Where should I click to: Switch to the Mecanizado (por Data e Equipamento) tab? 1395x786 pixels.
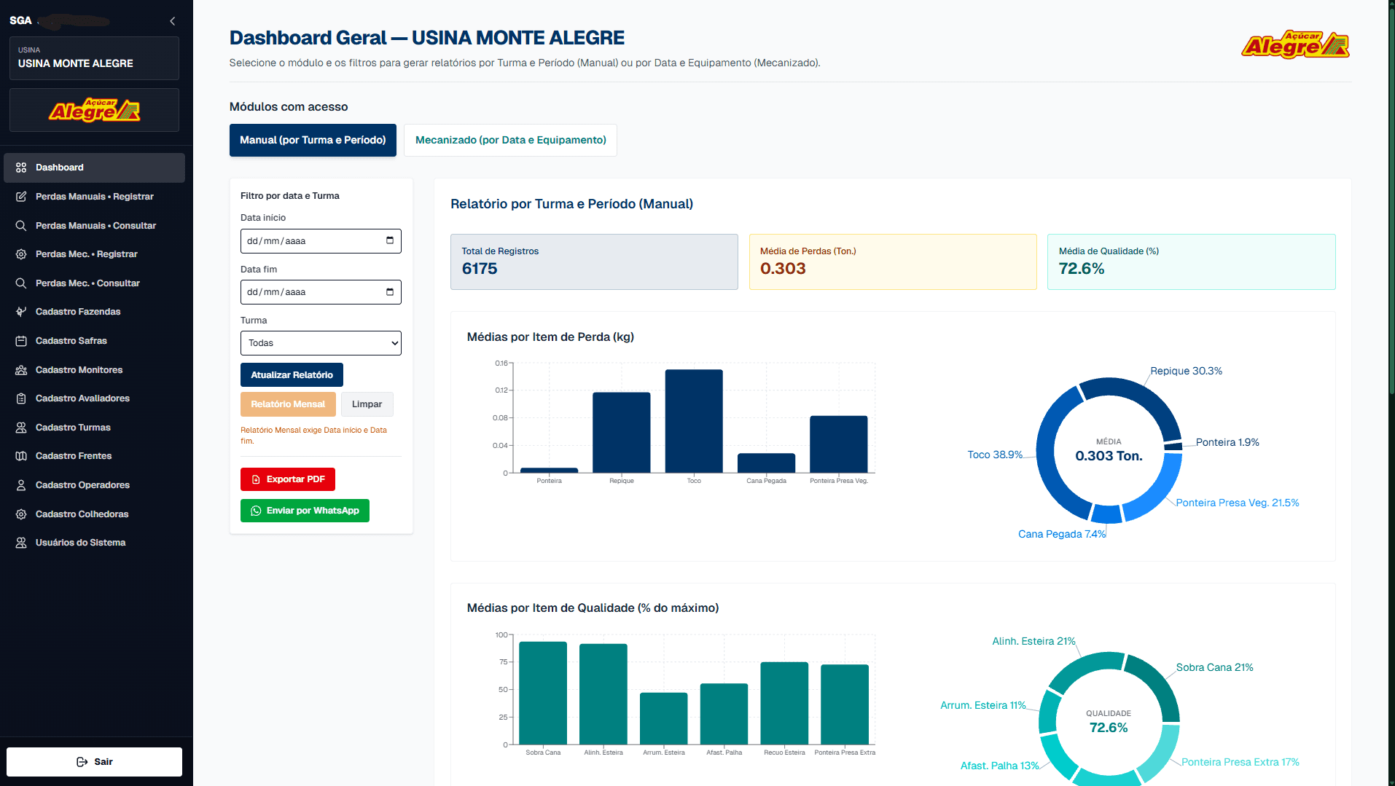509,140
